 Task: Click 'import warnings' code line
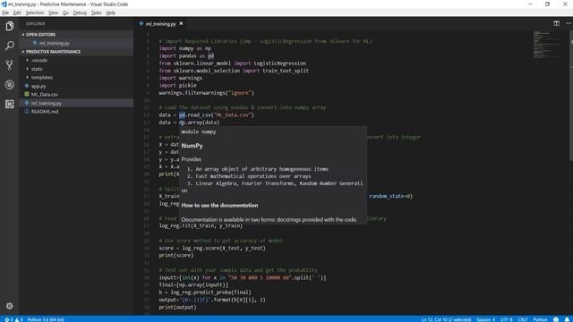[x=181, y=78]
